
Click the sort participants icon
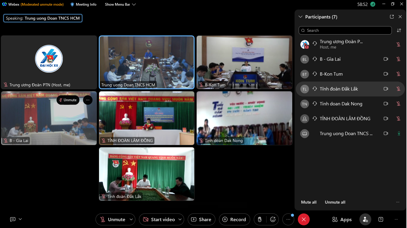tap(399, 30)
